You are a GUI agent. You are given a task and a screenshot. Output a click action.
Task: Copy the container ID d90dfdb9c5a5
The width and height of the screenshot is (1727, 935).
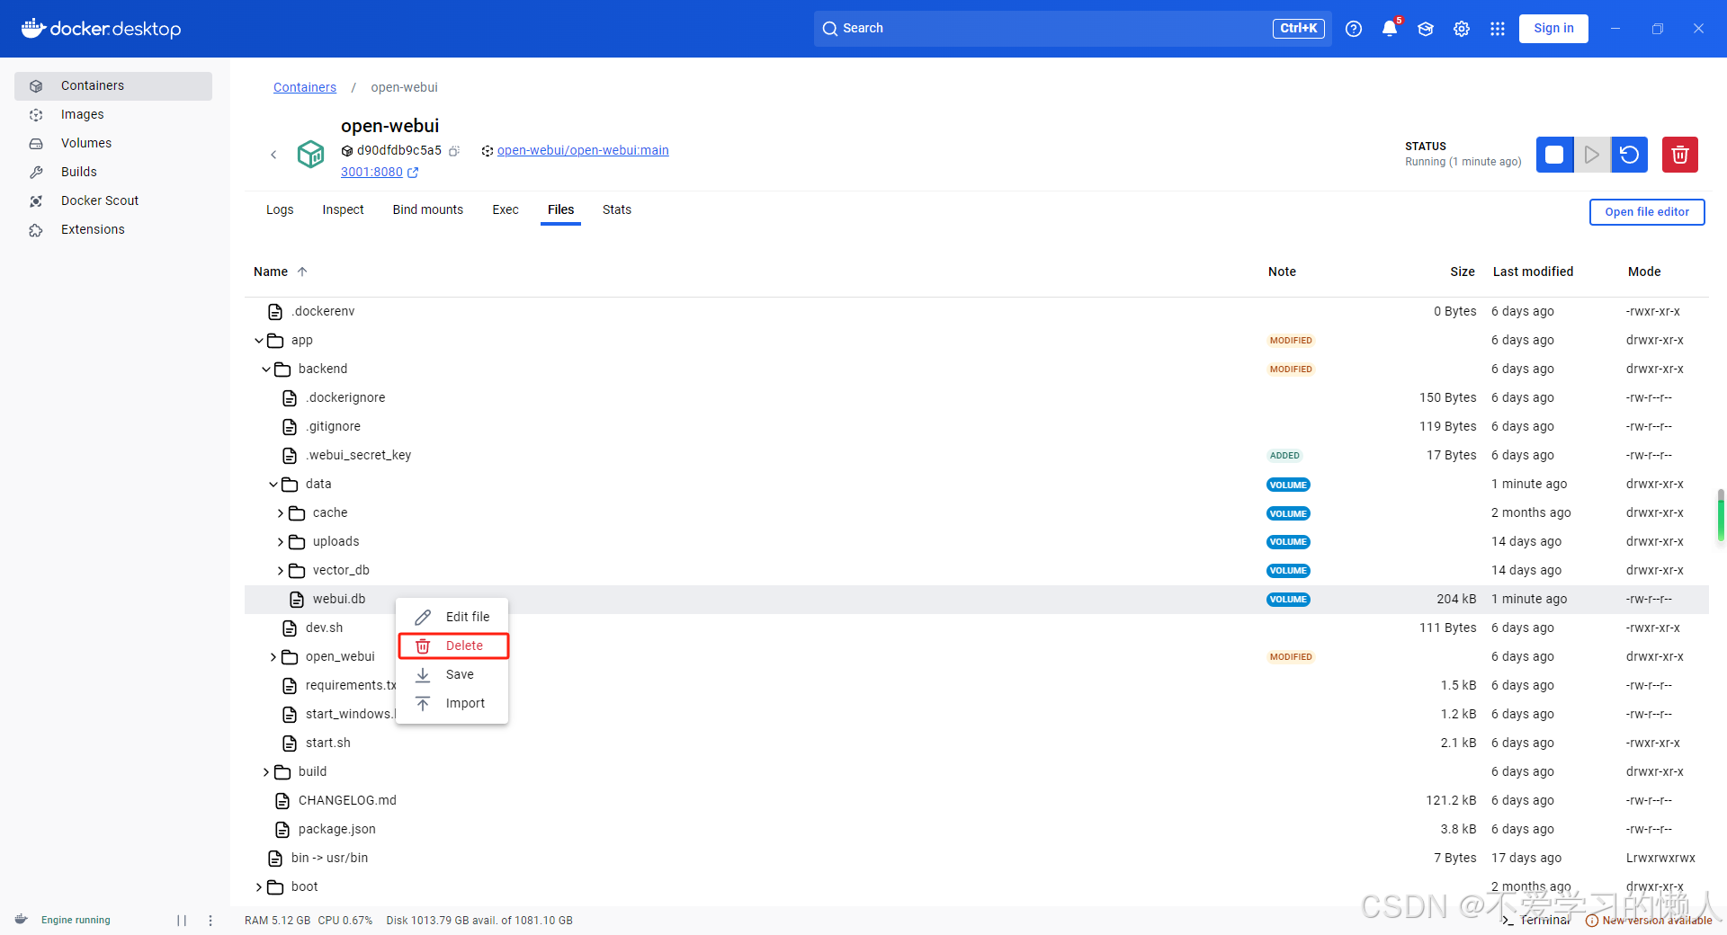(x=454, y=151)
